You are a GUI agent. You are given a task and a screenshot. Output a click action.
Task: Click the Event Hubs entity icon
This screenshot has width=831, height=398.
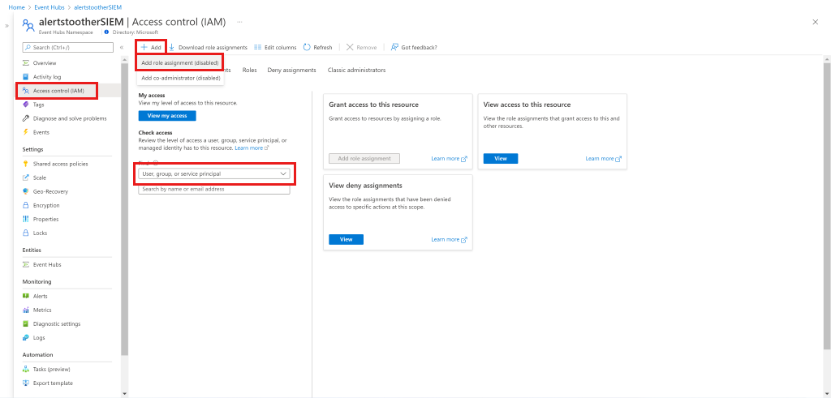[25, 264]
